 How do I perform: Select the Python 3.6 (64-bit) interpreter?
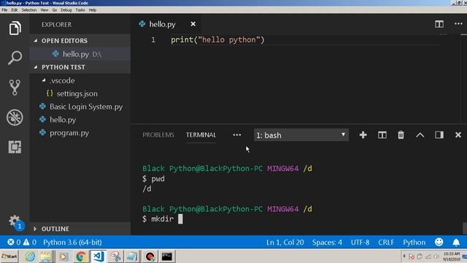(x=72, y=242)
